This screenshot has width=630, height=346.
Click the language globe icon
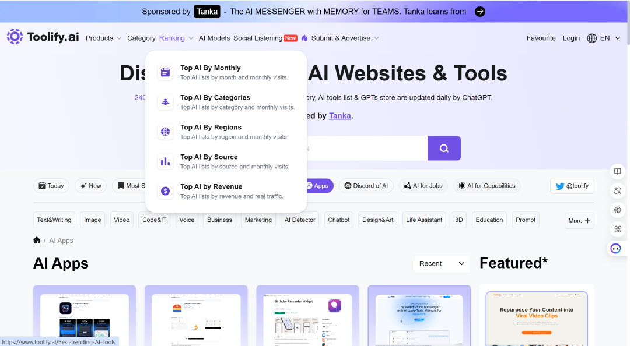592,38
